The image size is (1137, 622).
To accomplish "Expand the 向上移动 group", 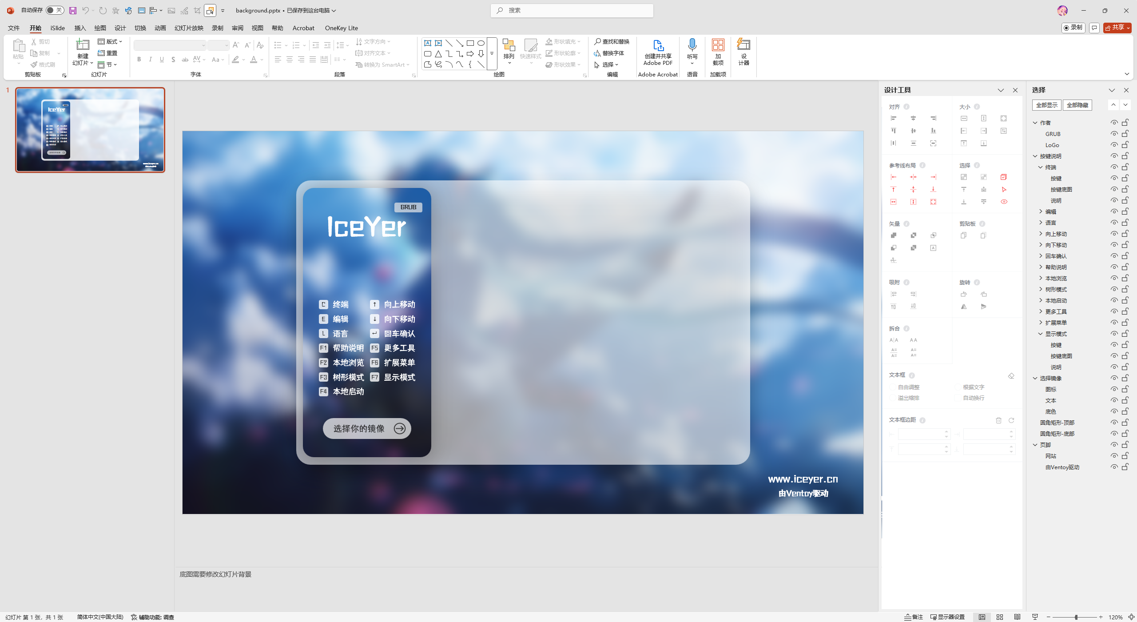I will click(1041, 234).
